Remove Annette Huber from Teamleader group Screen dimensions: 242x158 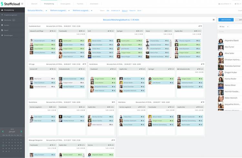point(81,44)
